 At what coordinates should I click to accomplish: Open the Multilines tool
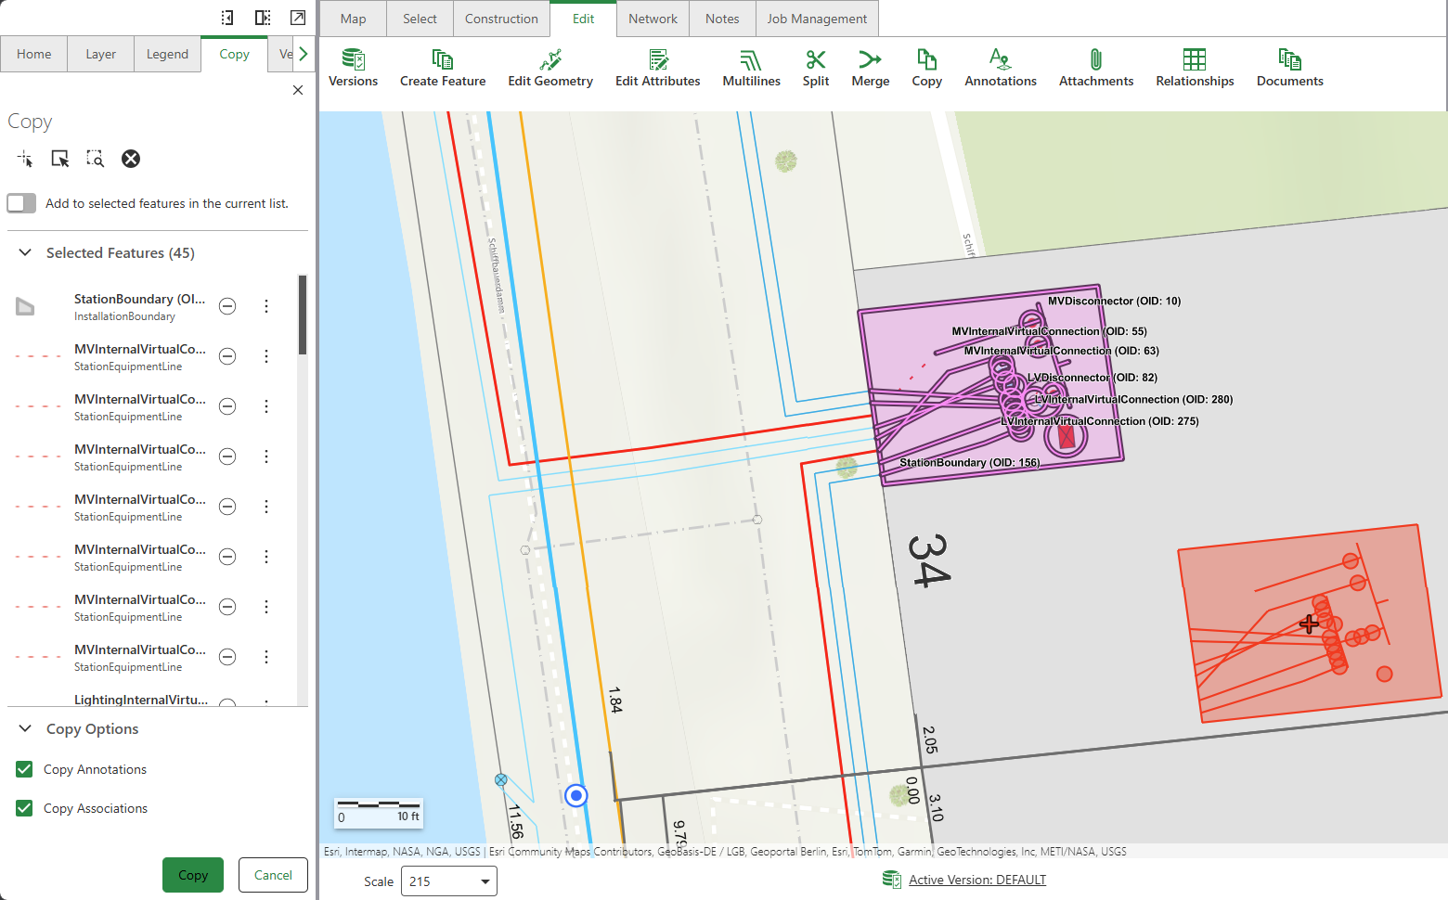coord(751,69)
